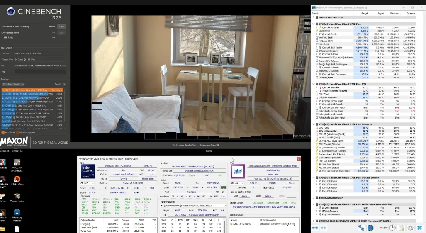Click thermometer icon beside CPU Tümü DTS row
This screenshot has width=426, height=233.
click(x=317, y=94)
